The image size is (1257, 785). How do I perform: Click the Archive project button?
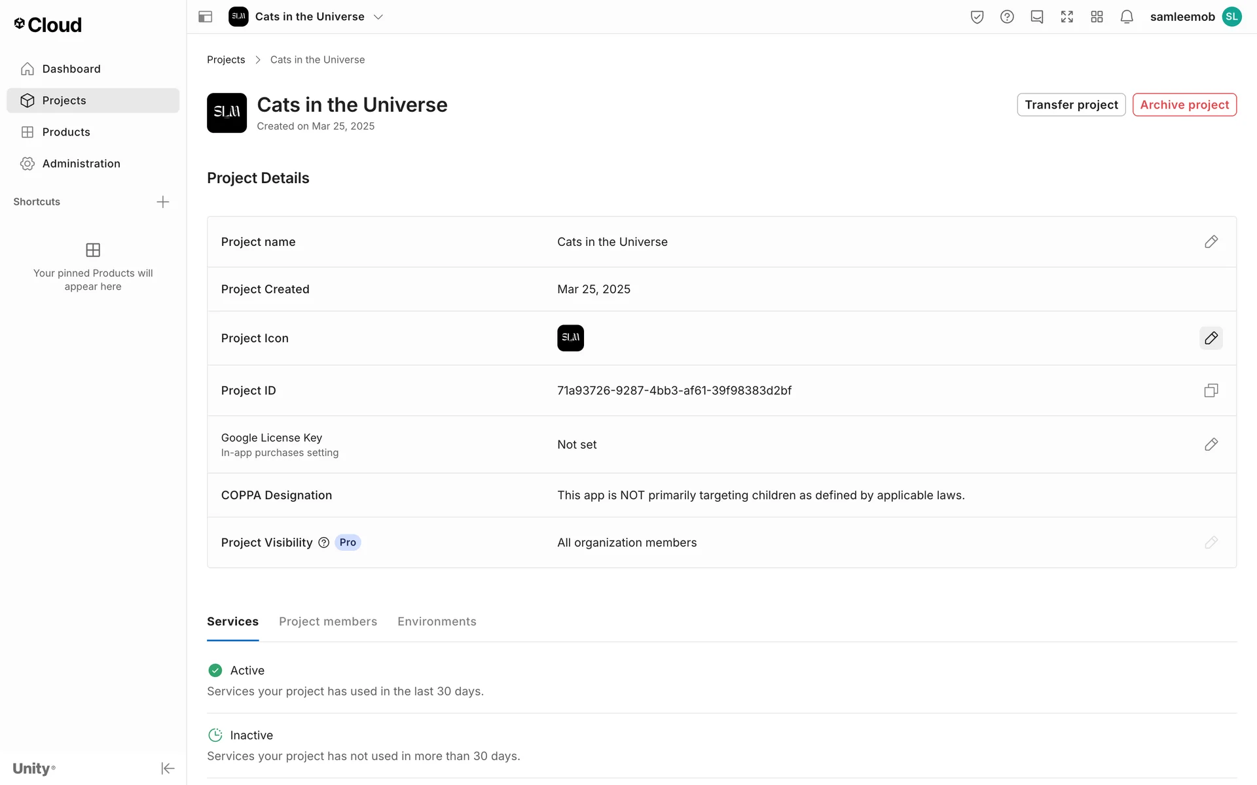coord(1184,105)
